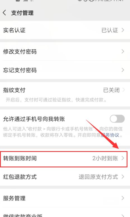Select 退回原支付方式 value
This screenshot has height=217, width=130.
98,177
